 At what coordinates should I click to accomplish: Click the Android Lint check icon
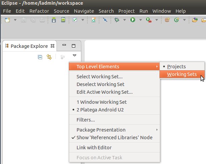coord(75,20)
